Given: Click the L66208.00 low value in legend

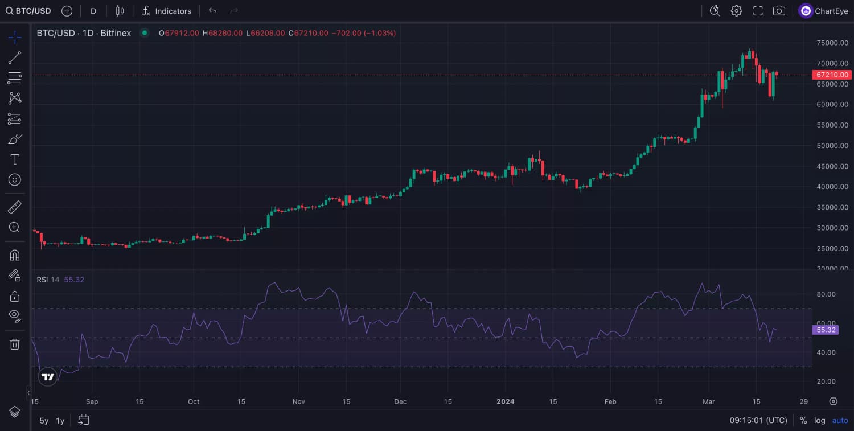Looking at the screenshot, I should click(265, 33).
